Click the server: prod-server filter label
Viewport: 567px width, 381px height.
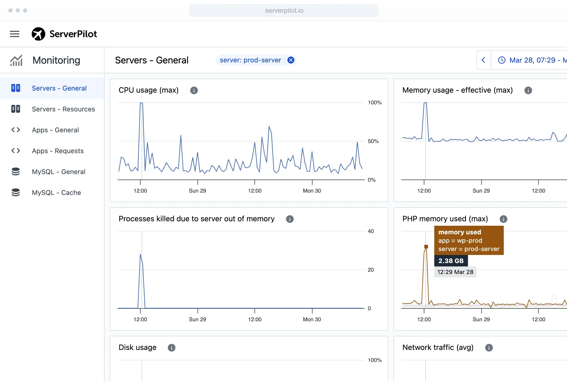coord(250,60)
